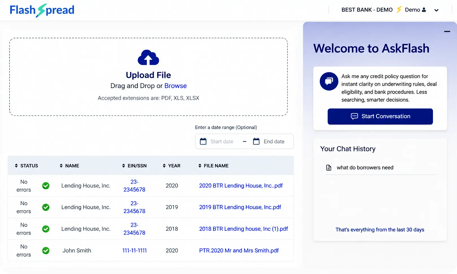Click the cloud upload icon
457x274 pixels.
(148, 58)
